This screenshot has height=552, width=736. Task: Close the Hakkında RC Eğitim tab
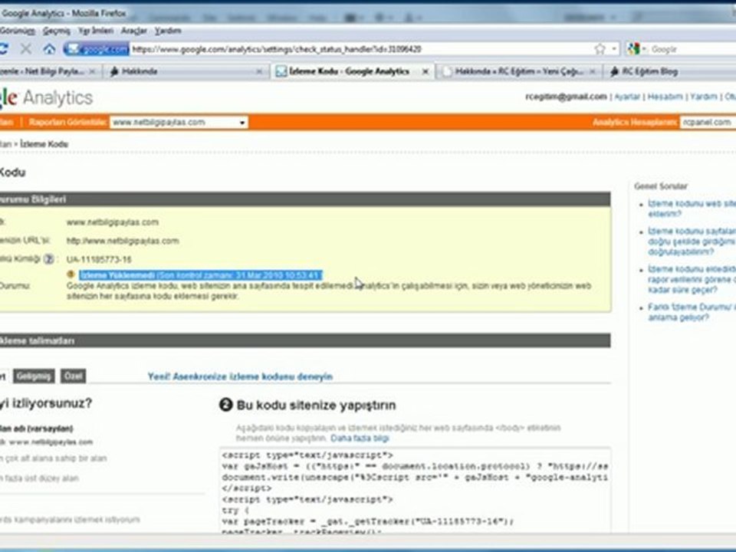click(593, 72)
